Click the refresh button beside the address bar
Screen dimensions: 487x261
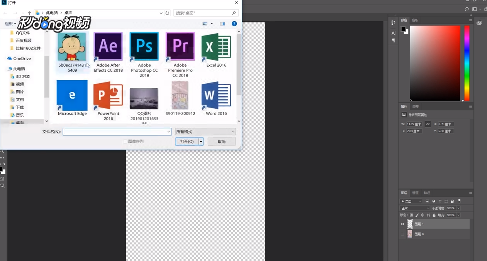click(167, 13)
